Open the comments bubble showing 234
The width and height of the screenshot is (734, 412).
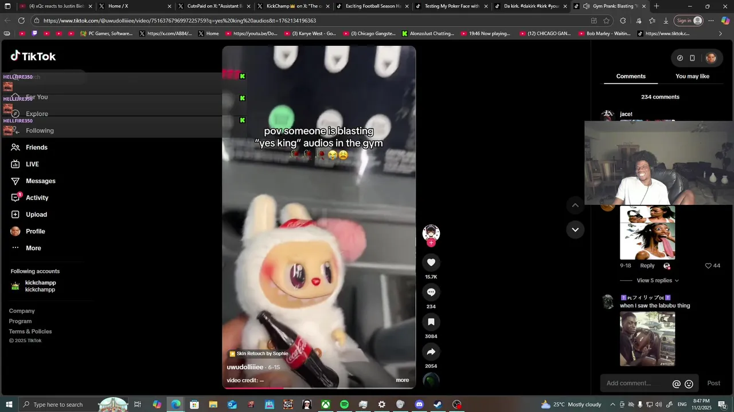431,292
